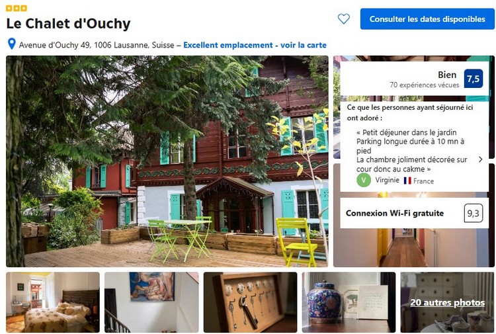Open the hallway corridor photo

413,248
